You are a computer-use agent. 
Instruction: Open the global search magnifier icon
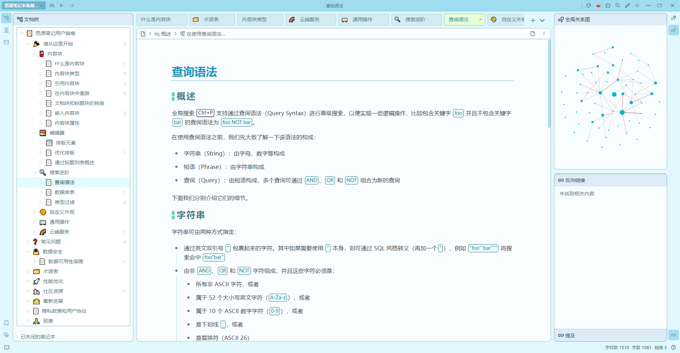618,6
